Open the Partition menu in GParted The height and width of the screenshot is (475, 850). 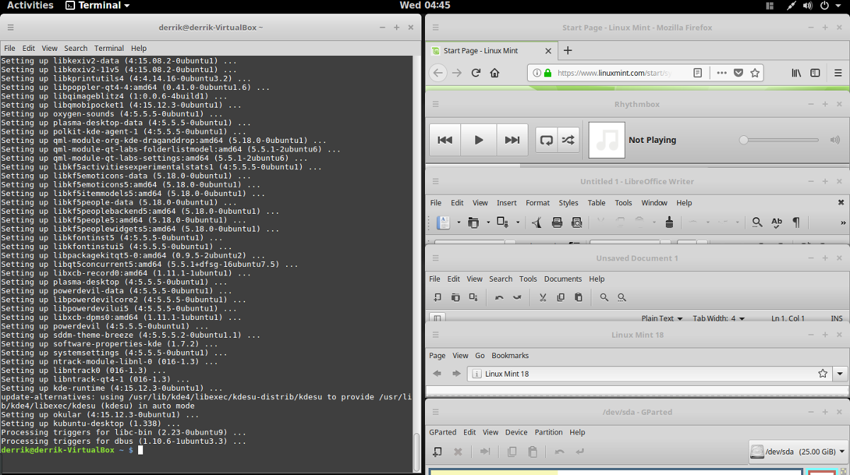[550, 432]
